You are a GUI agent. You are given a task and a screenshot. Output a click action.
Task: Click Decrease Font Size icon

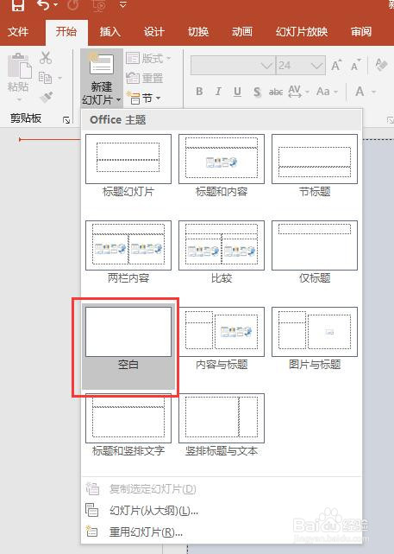coord(356,66)
